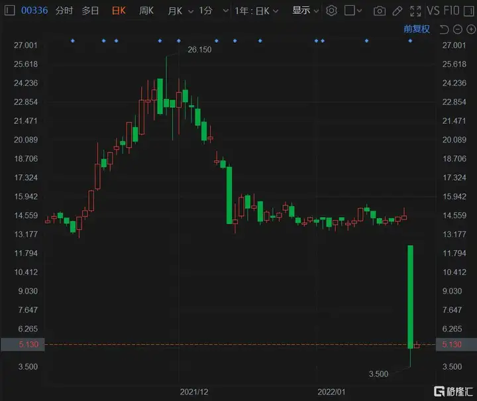Open chart settings gear icon
Image resolution: width=477 pixels, height=401 pixels.
[x=332, y=11]
